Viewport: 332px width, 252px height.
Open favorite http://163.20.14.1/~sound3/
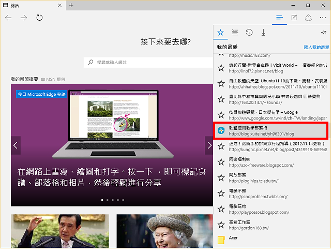pyautogui.click(x=272, y=99)
